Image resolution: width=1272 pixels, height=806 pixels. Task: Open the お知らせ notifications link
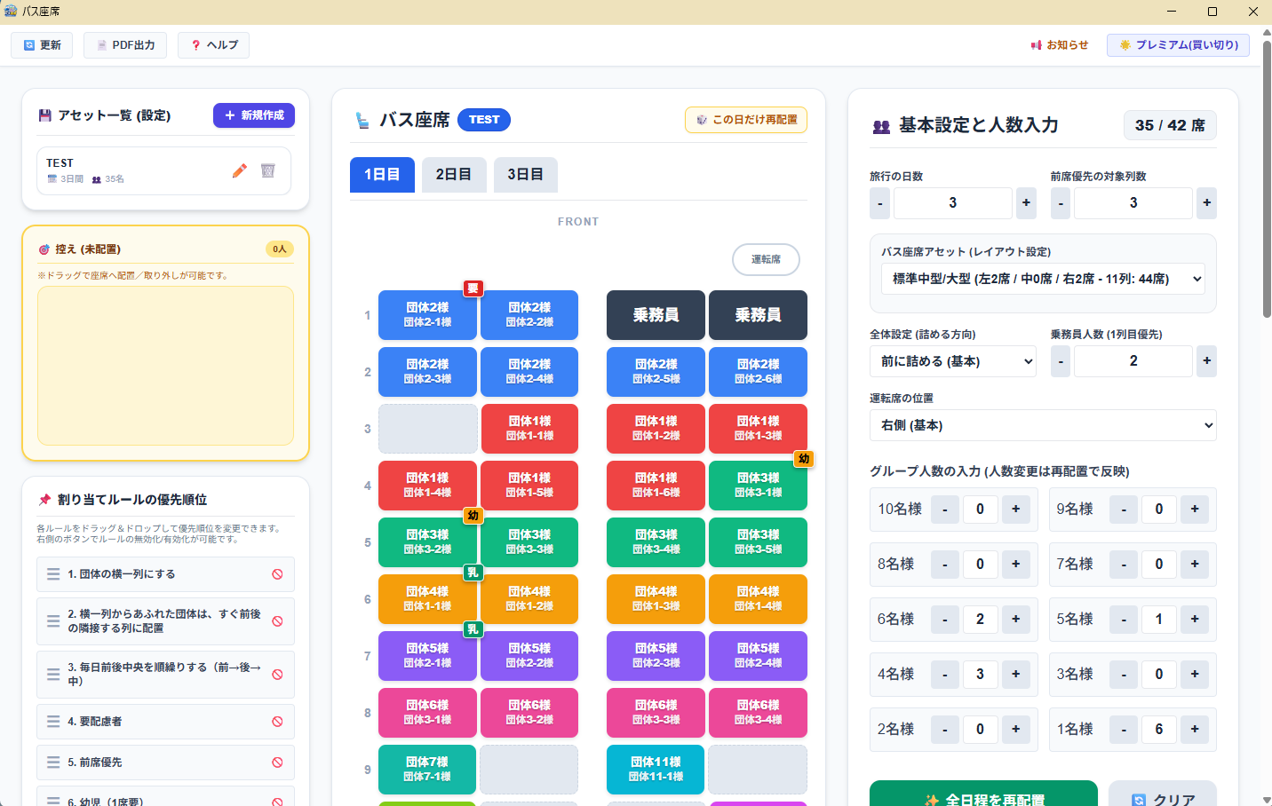coord(1060,45)
